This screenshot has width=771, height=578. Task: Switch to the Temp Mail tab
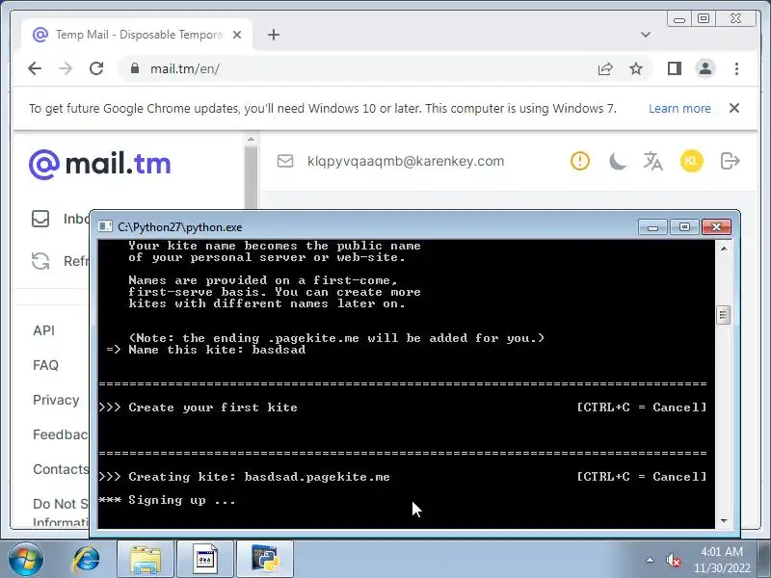coord(137,35)
